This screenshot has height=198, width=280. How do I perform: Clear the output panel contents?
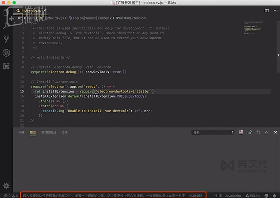241,132
